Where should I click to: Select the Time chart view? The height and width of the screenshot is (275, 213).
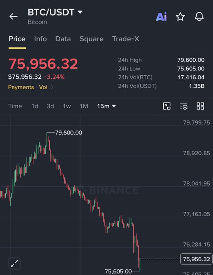(15, 106)
